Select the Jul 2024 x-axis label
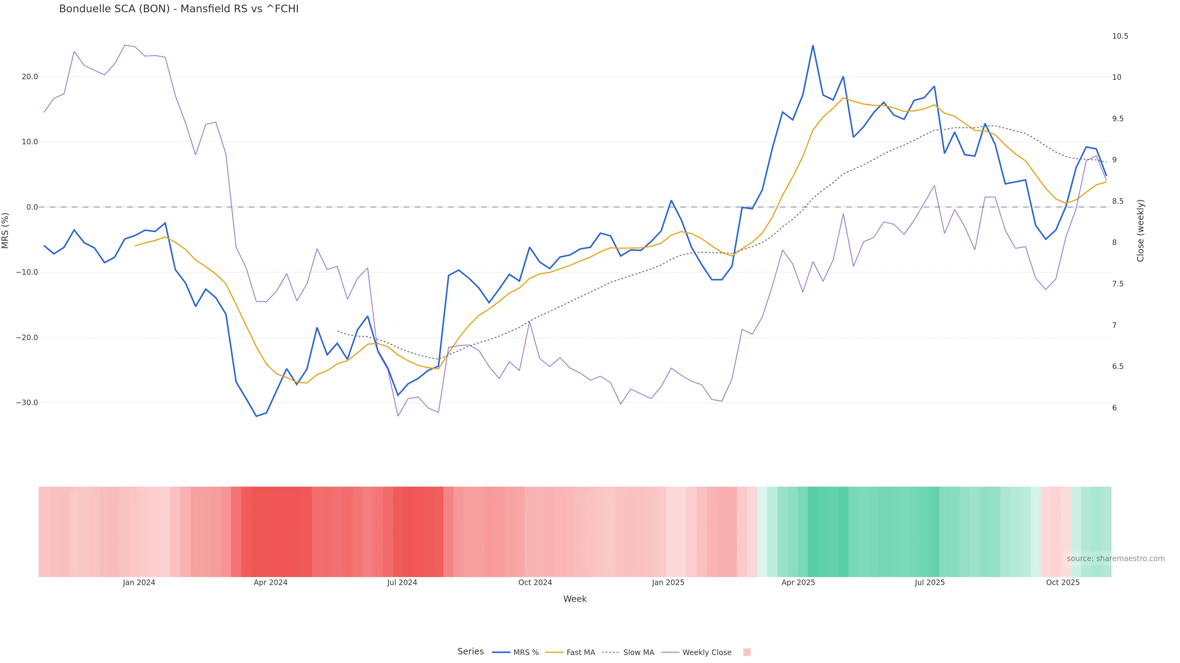1180x663 pixels. pyautogui.click(x=402, y=583)
